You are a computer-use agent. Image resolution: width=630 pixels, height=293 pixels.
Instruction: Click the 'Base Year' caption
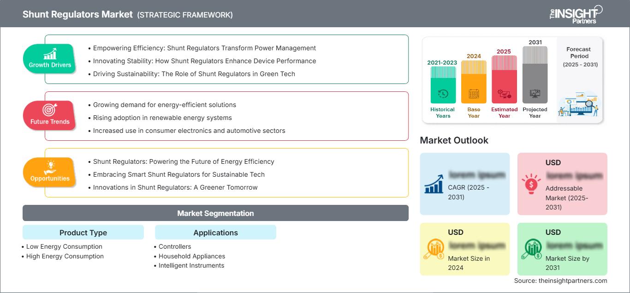point(474,113)
